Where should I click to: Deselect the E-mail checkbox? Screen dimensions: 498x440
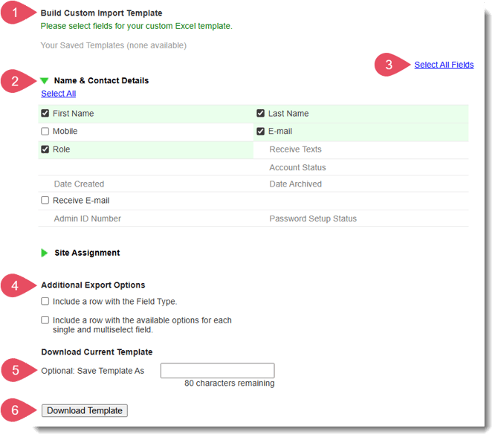(x=261, y=132)
